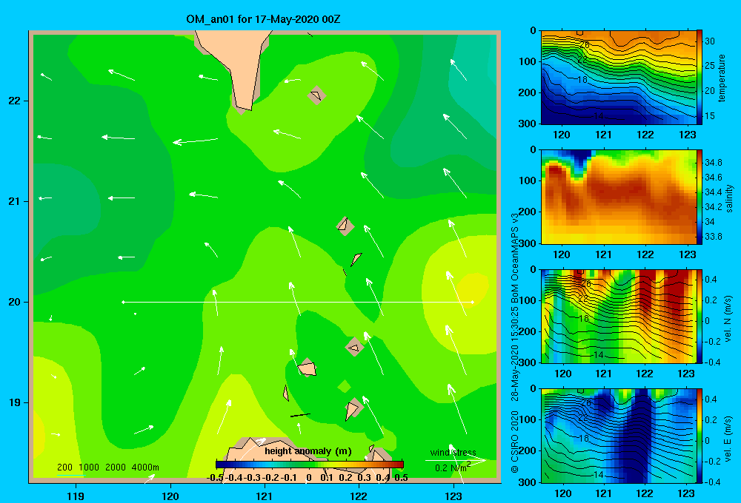Image resolution: width=741 pixels, height=503 pixels.
Task: Click the 'vel. N (m/s)' axis label
Action: [728, 319]
